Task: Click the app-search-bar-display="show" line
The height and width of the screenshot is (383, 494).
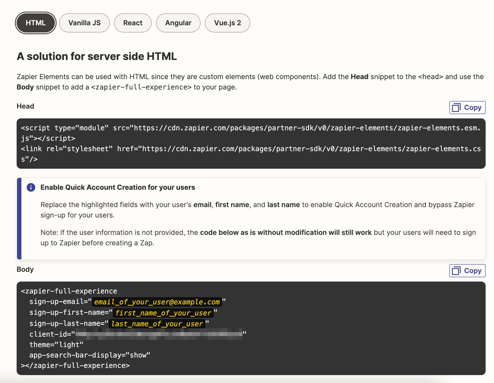Action: [x=90, y=355]
